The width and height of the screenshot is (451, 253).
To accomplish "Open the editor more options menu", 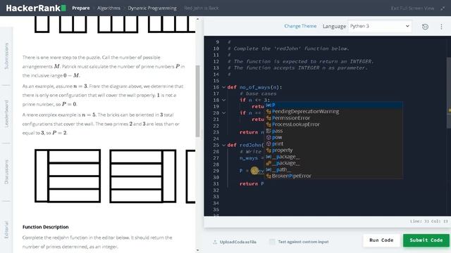I will pos(441,27).
